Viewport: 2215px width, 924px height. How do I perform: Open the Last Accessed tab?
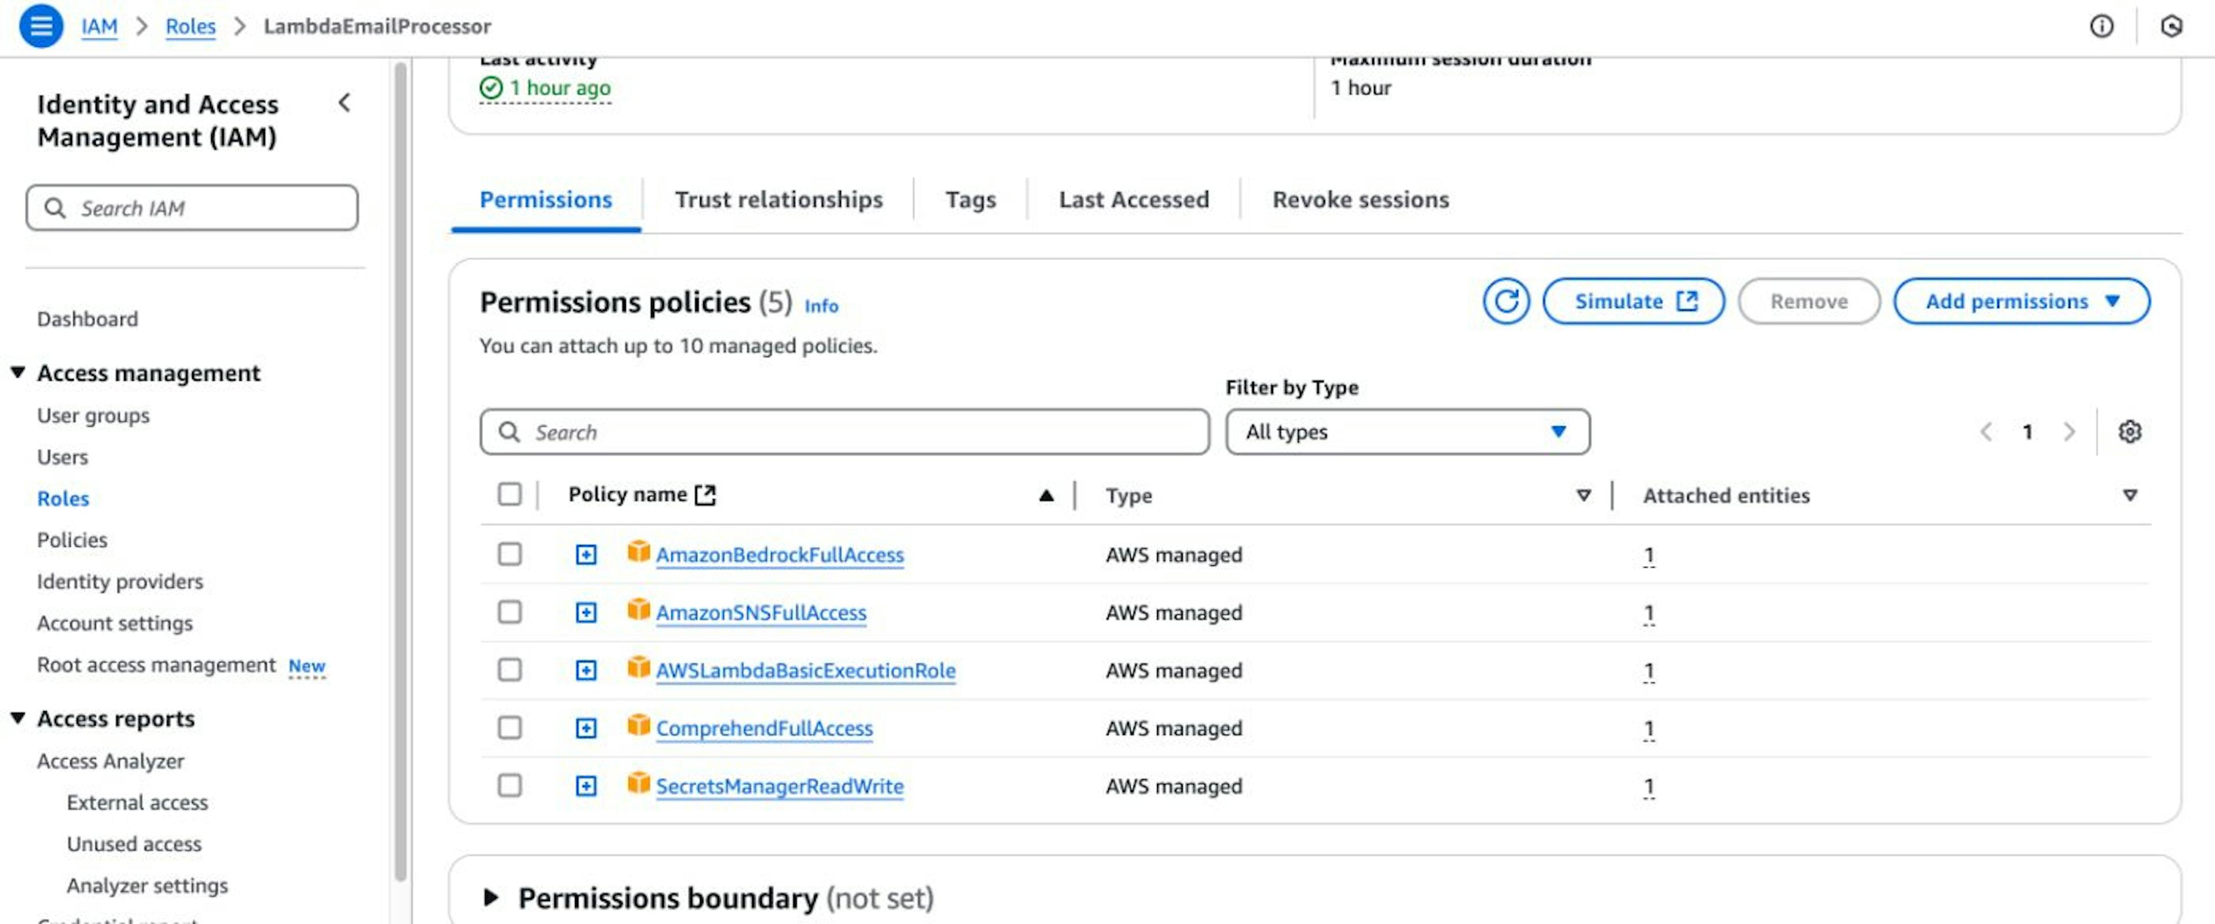click(x=1133, y=200)
